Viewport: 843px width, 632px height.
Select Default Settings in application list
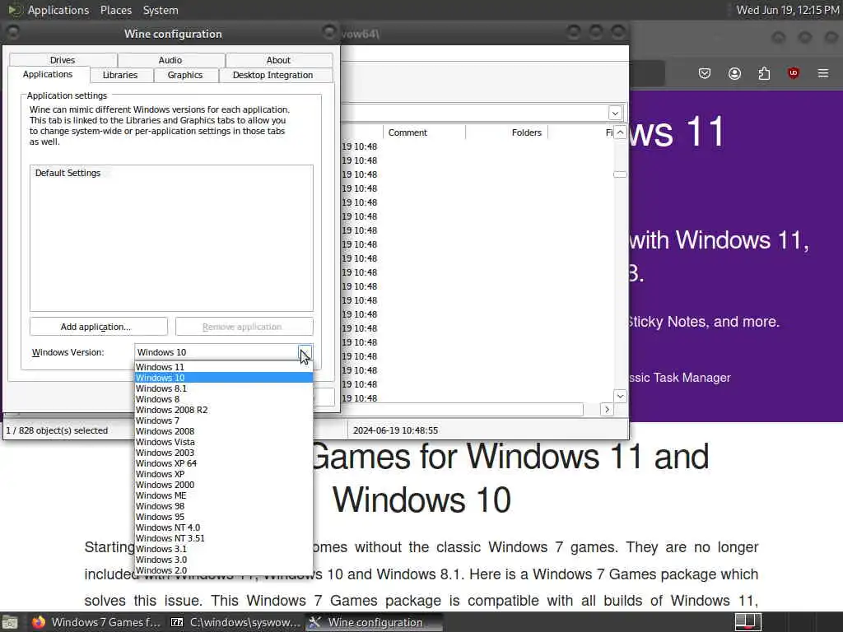68,173
